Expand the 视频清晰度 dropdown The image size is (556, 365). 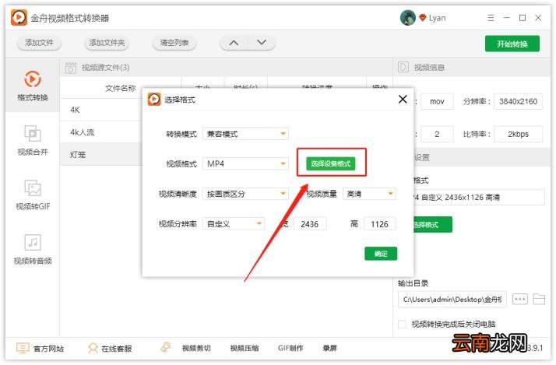283,194
